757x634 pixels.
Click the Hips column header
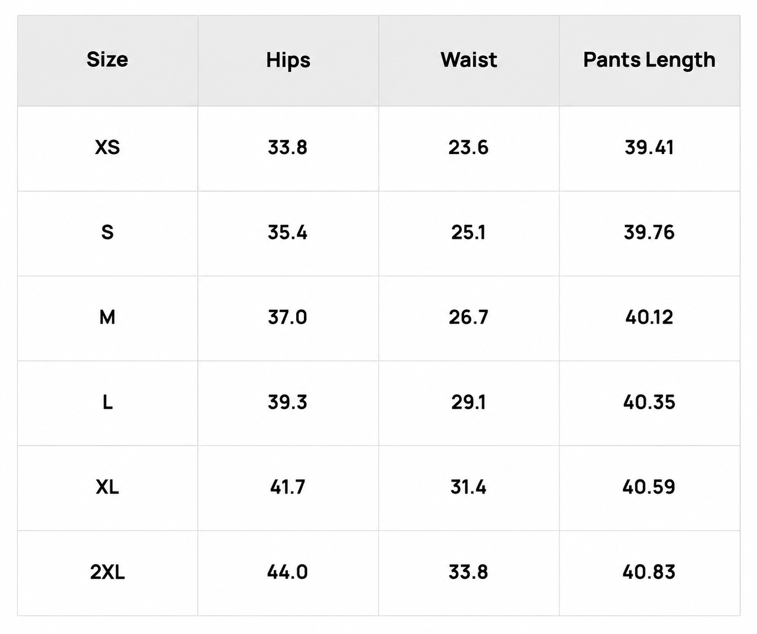point(288,60)
